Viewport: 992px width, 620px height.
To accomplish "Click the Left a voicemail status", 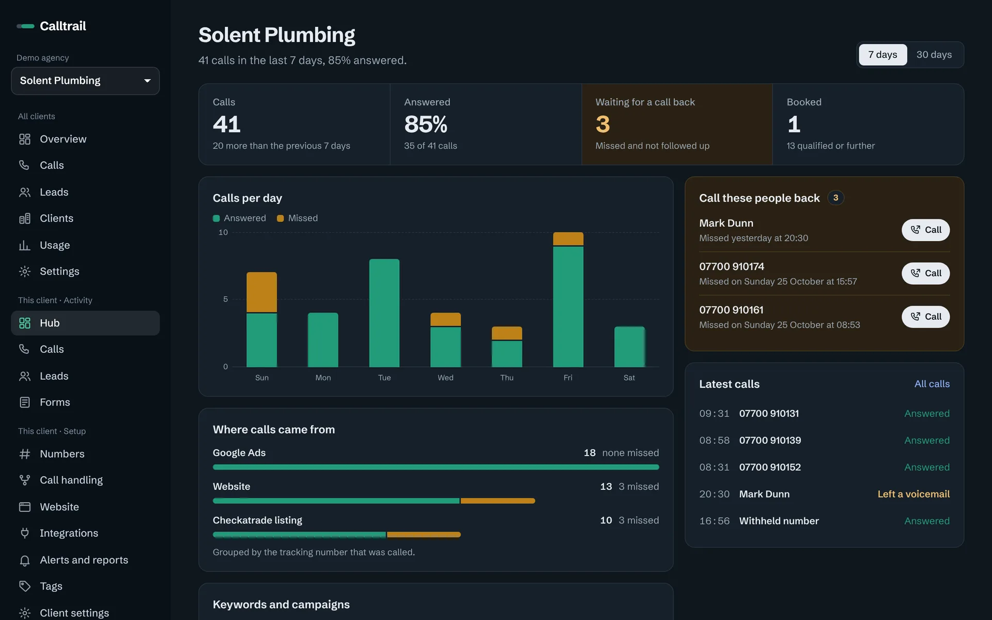I will point(913,494).
